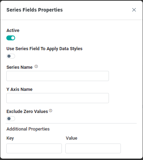Click into the Y Axis Name field
This screenshot has height=160, width=143.
(58, 98)
